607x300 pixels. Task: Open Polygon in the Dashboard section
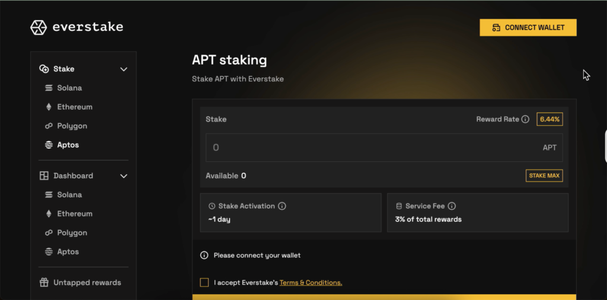(72, 232)
